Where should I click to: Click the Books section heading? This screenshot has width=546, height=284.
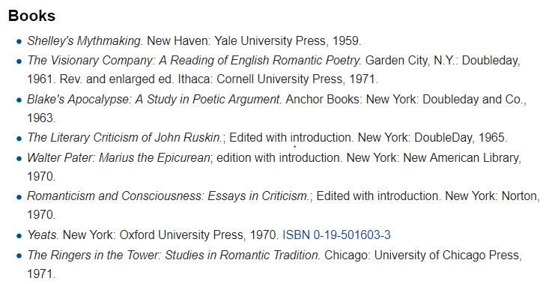[31, 16]
